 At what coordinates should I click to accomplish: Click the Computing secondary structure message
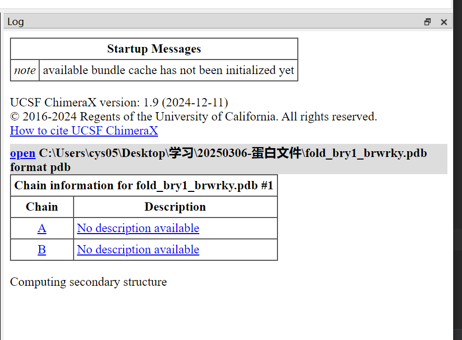(x=89, y=282)
